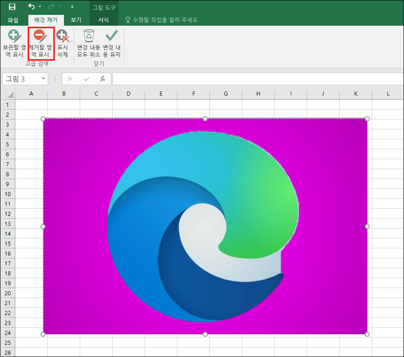Click into the formula bar input

click(258, 79)
